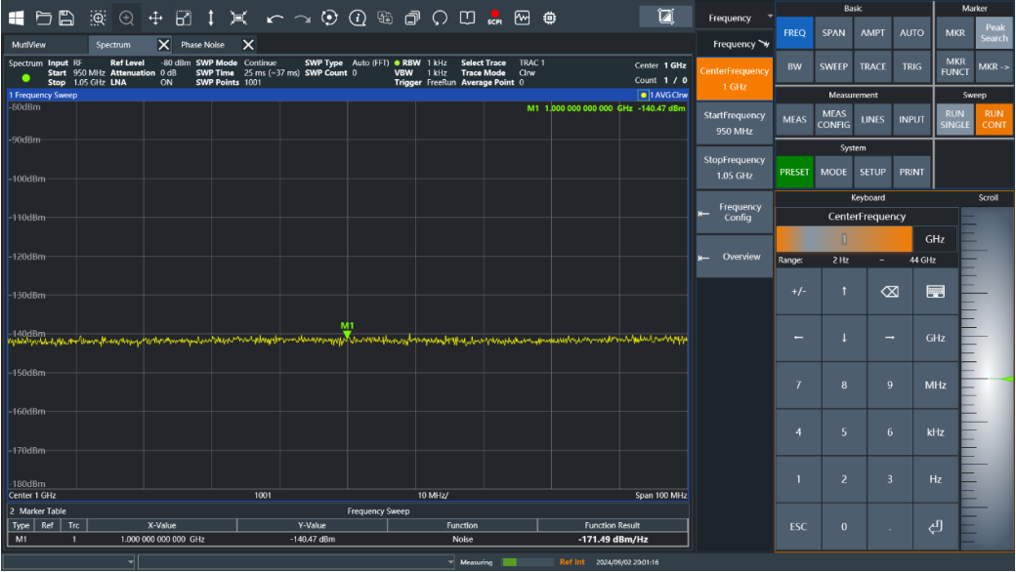Screen dimensions: 1016x572
Task: Expand the Frequency Config submenu
Action: (734, 212)
